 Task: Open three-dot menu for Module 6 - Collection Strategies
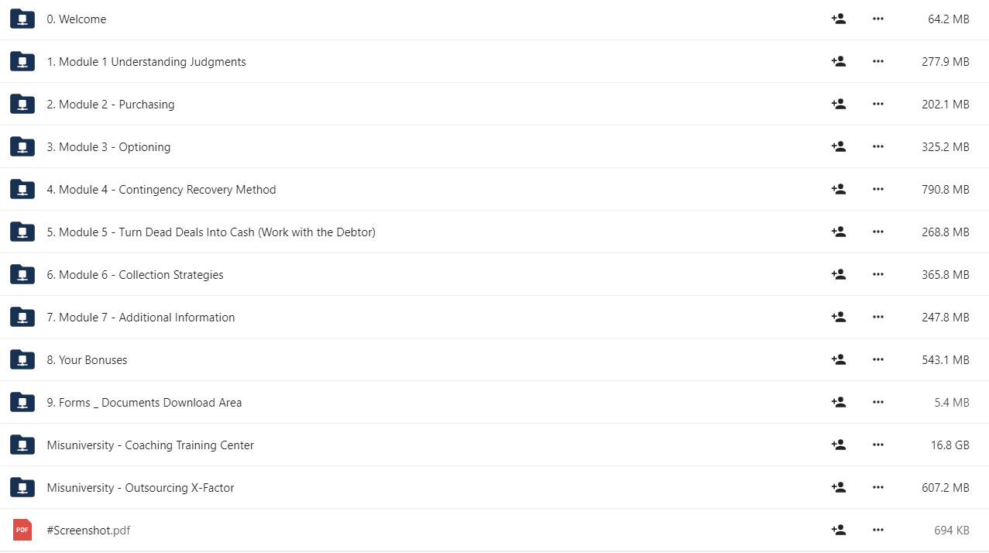click(877, 274)
